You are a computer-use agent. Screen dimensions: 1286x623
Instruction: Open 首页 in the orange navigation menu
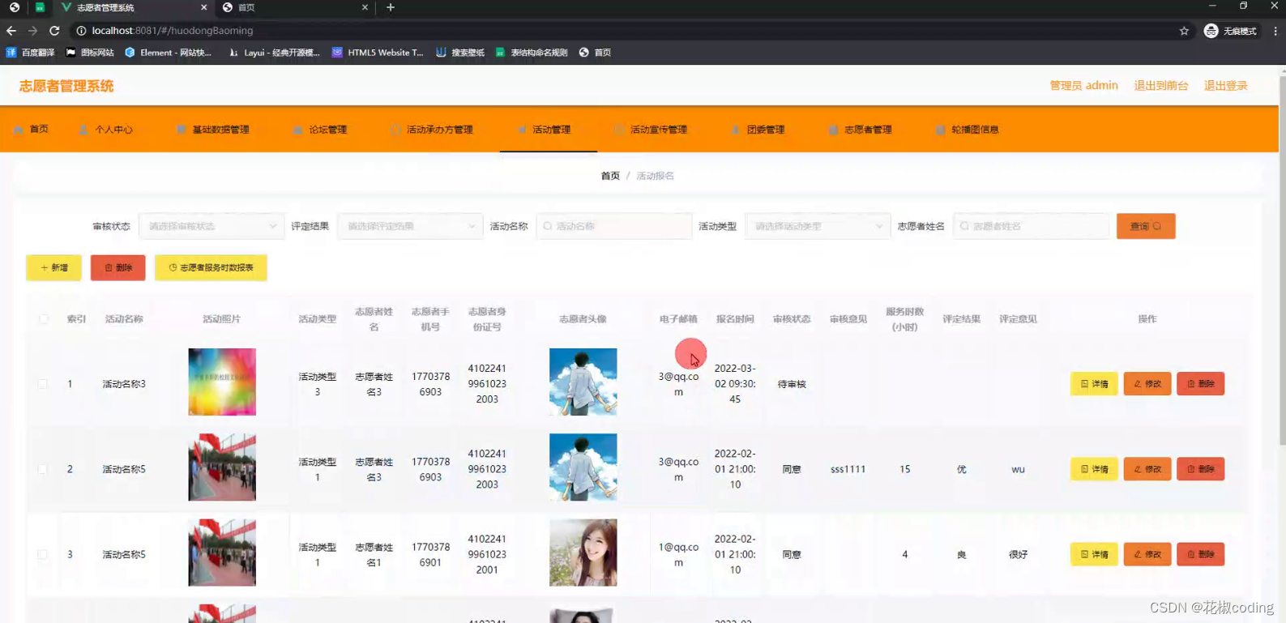32,130
